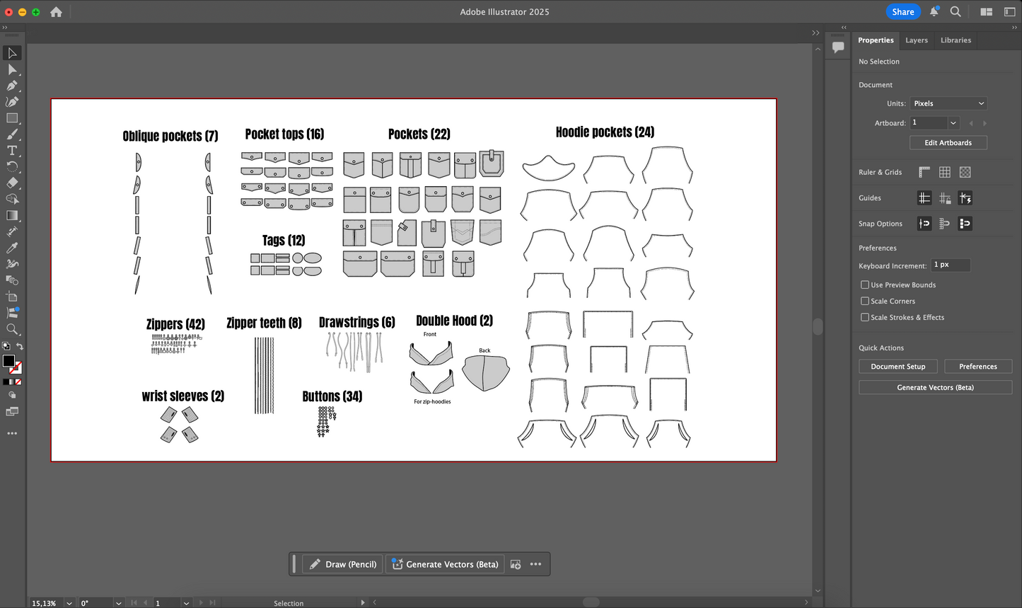This screenshot has width=1022, height=608.
Task: Enable the Use Preview Bounds checkbox
Action: [x=864, y=284]
